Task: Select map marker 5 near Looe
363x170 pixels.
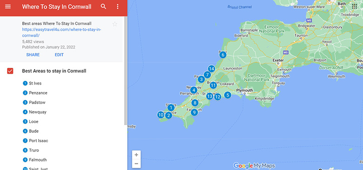Action: 228,95
